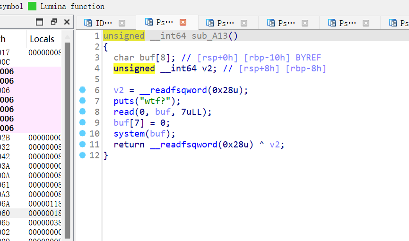Toggle the breakpoint dot on line 10 system call
Viewport: 409px width, 241px height.
click(x=83, y=133)
